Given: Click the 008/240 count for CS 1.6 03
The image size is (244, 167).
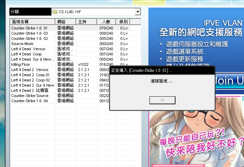Looking at the screenshot, I should [x=106, y=33].
